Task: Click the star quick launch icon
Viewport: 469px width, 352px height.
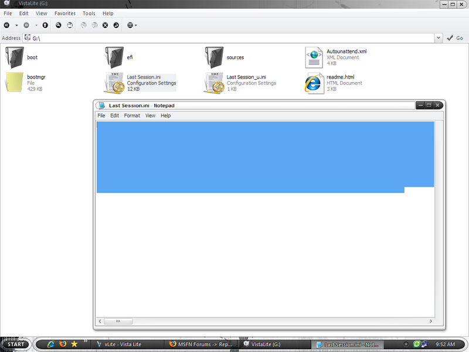Action: tap(74, 344)
